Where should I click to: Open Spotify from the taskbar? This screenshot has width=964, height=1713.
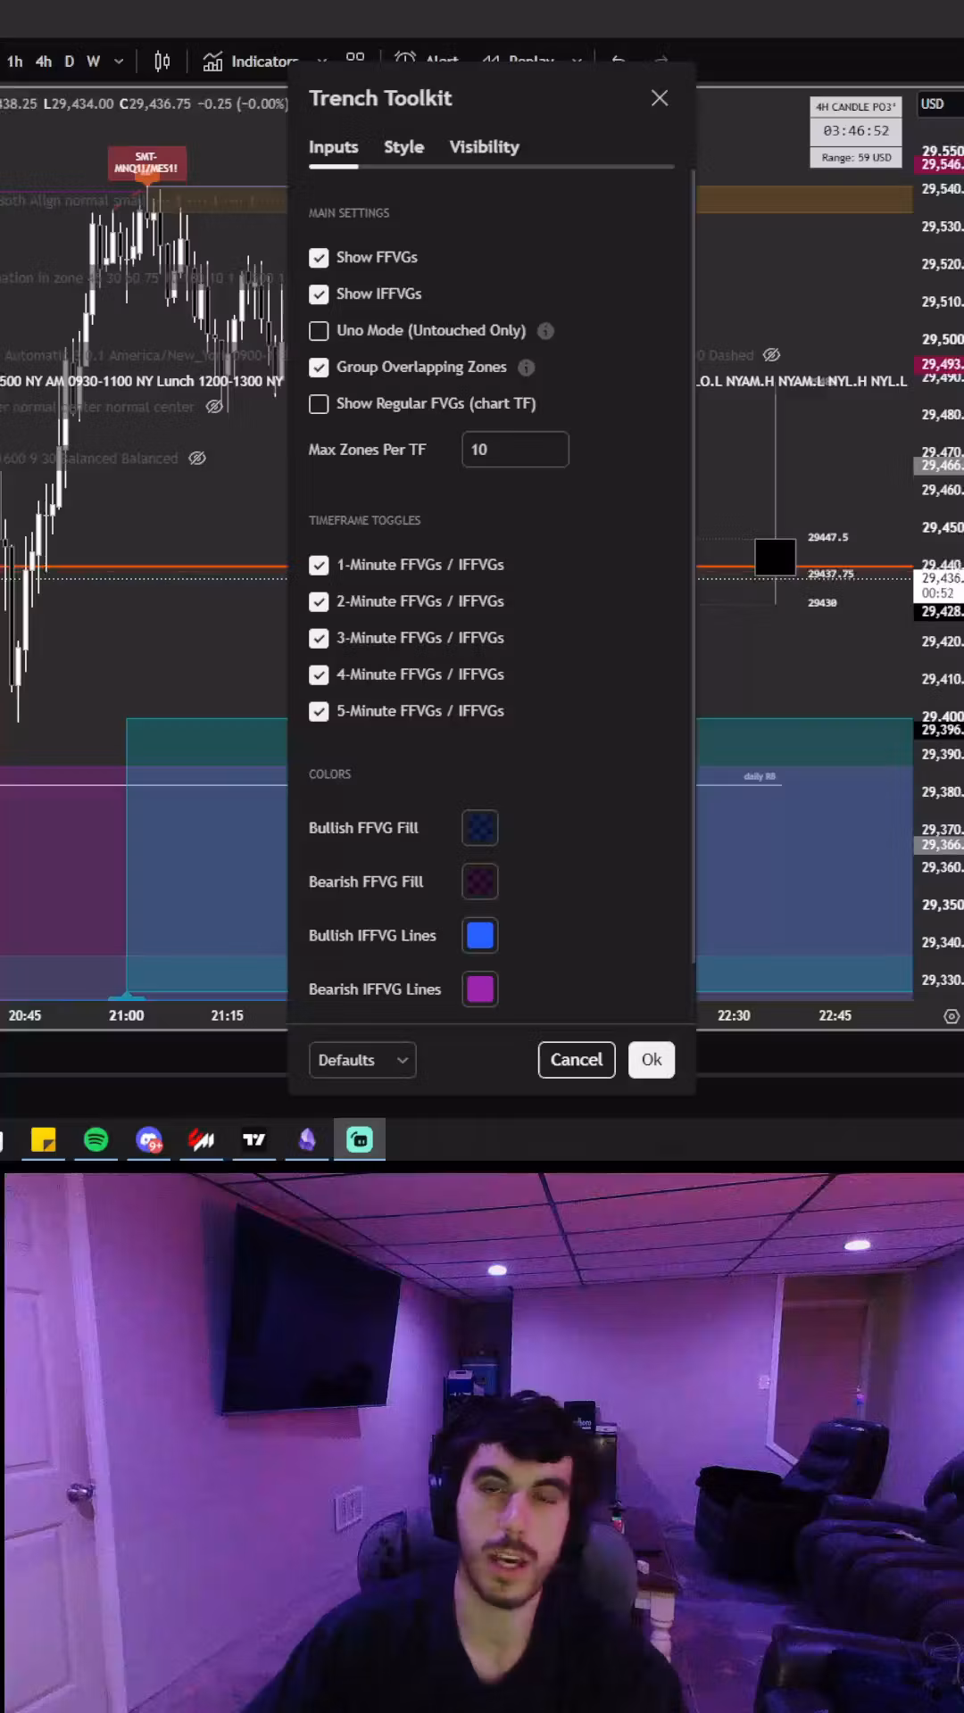(x=96, y=1139)
